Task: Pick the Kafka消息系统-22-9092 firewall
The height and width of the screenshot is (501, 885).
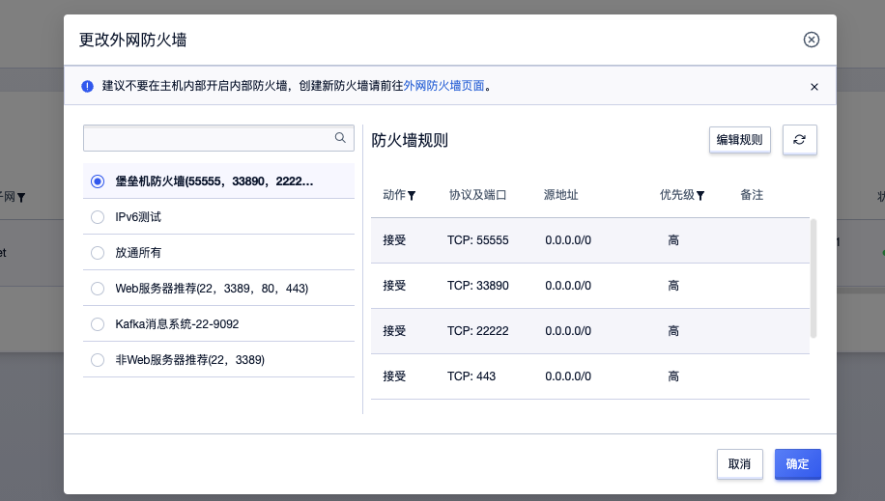Action: pyautogui.click(x=98, y=324)
